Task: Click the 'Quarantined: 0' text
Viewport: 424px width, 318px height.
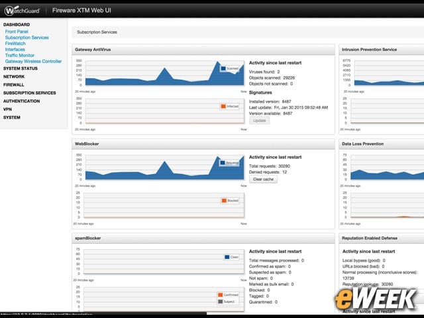Action: pos(263,302)
